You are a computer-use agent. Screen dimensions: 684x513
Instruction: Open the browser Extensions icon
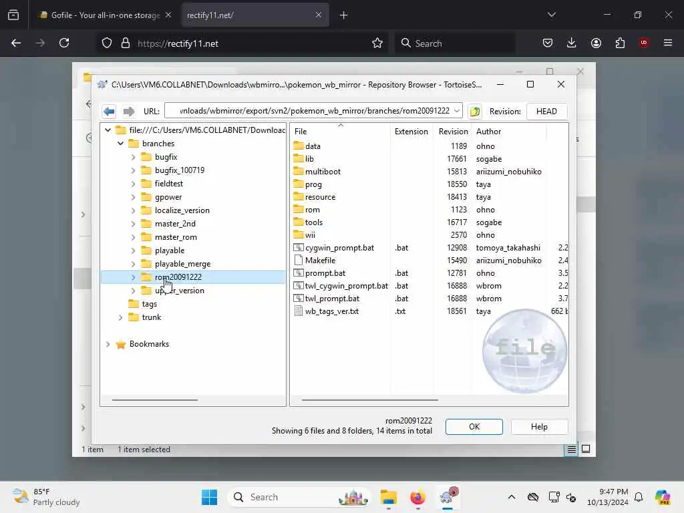click(620, 43)
